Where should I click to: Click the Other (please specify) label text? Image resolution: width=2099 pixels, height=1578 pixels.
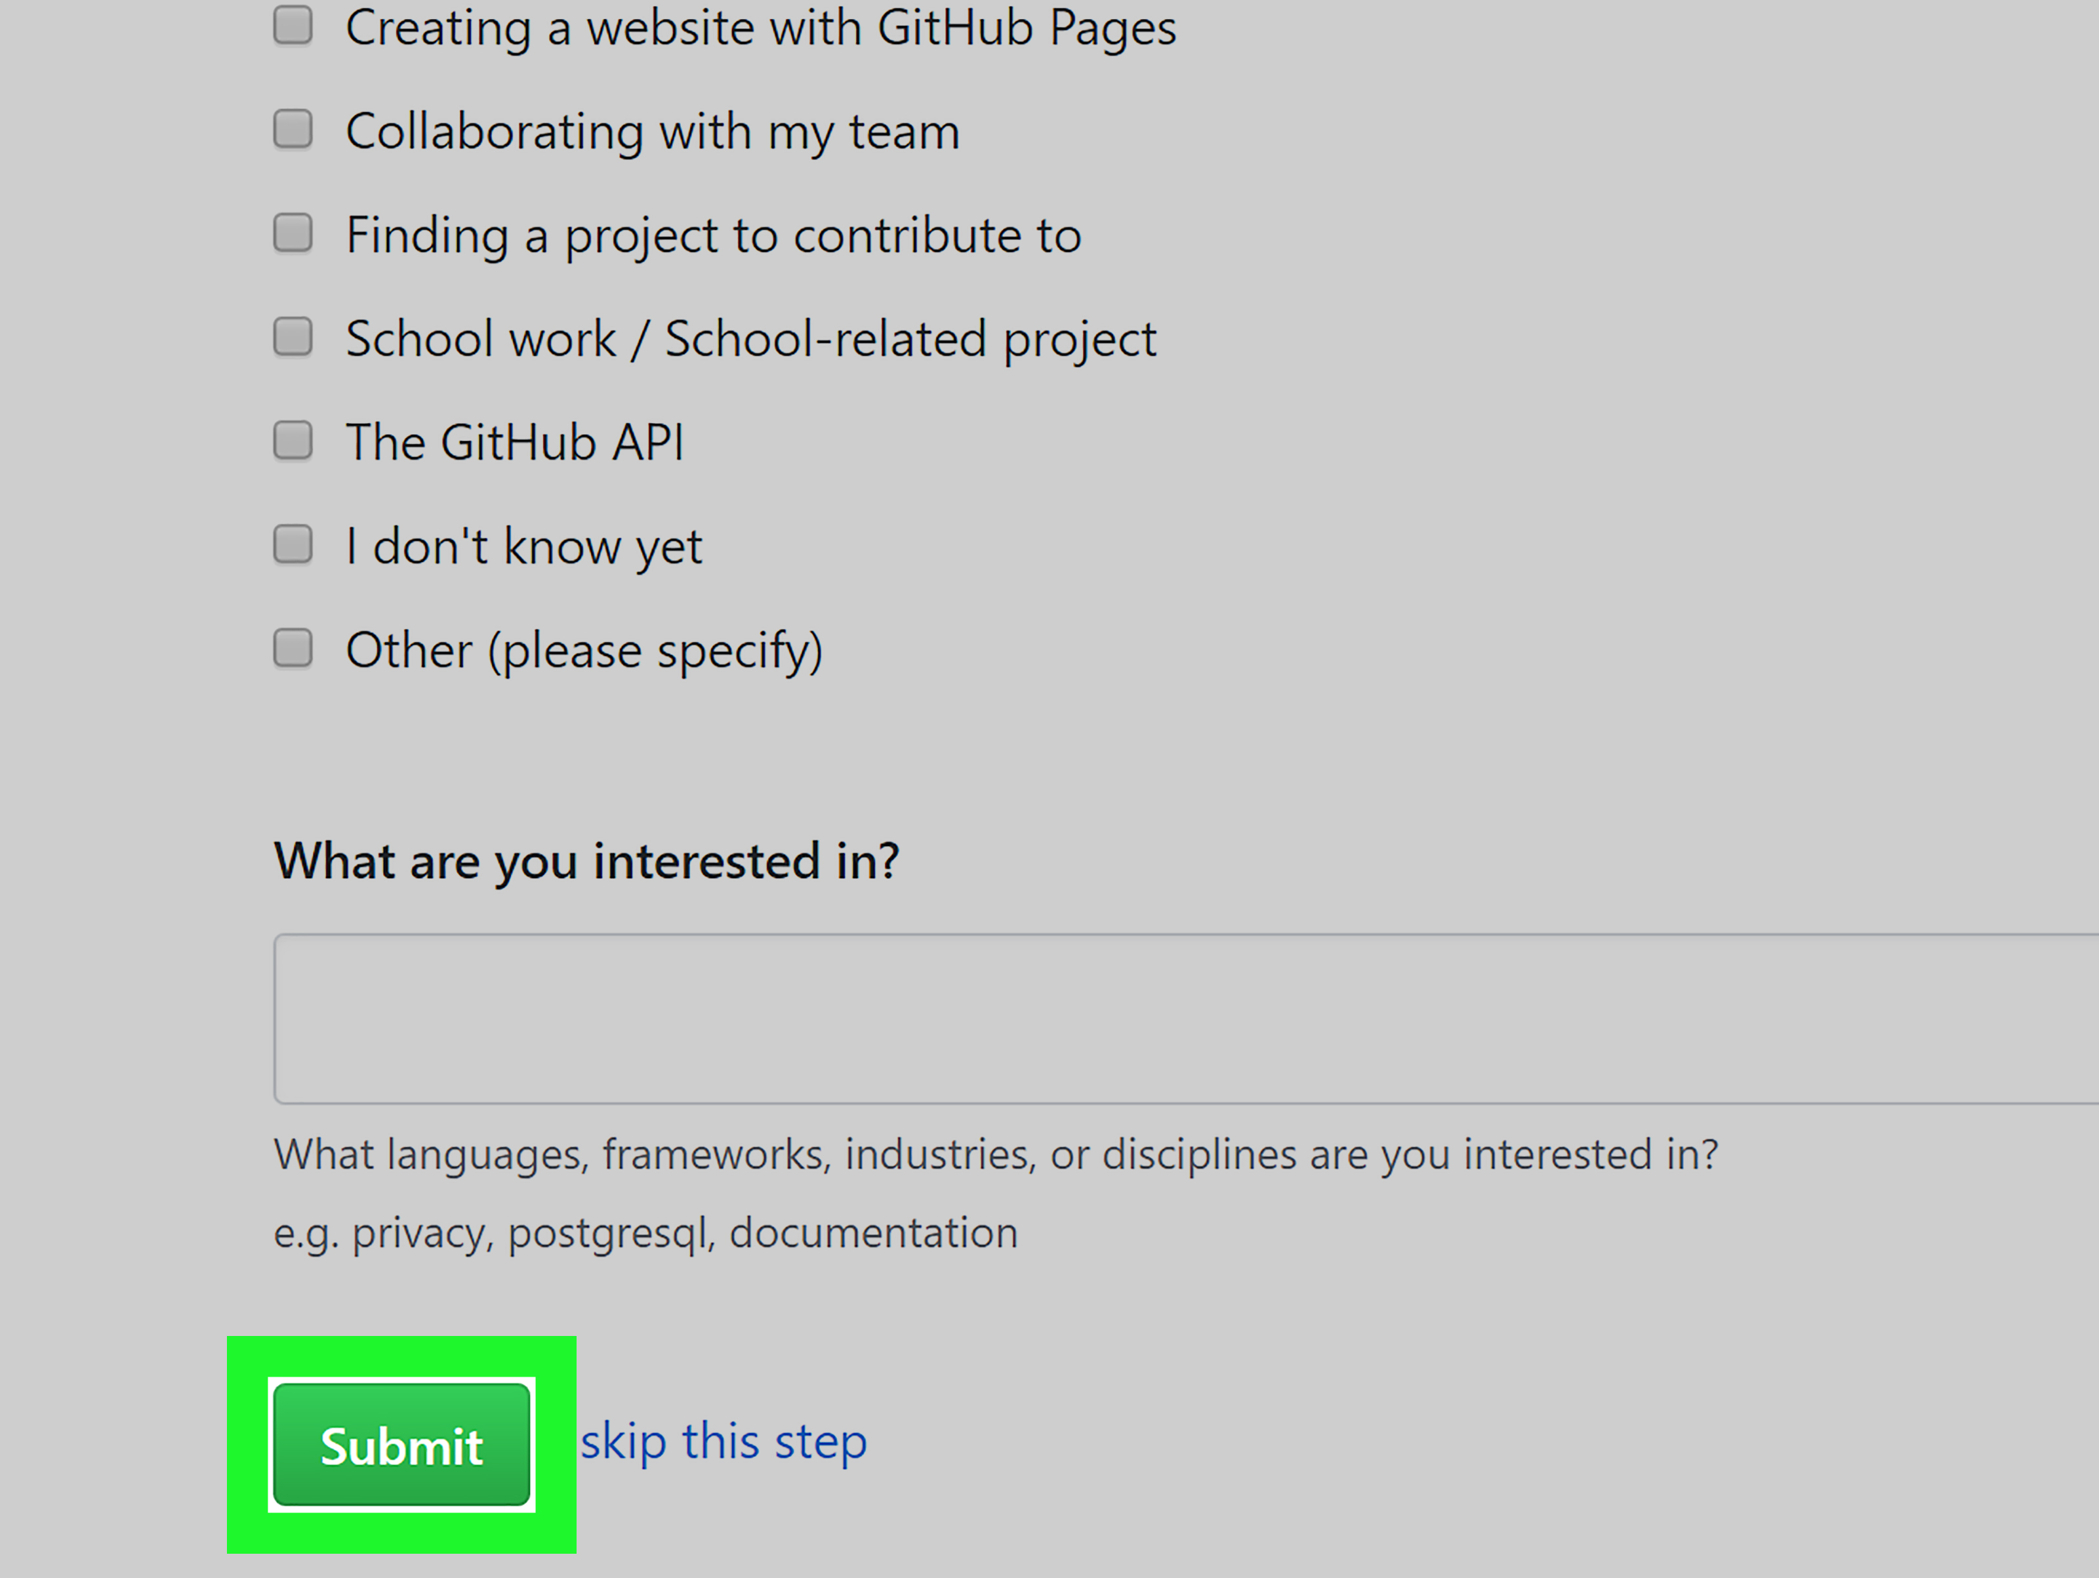pyautogui.click(x=584, y=649)
